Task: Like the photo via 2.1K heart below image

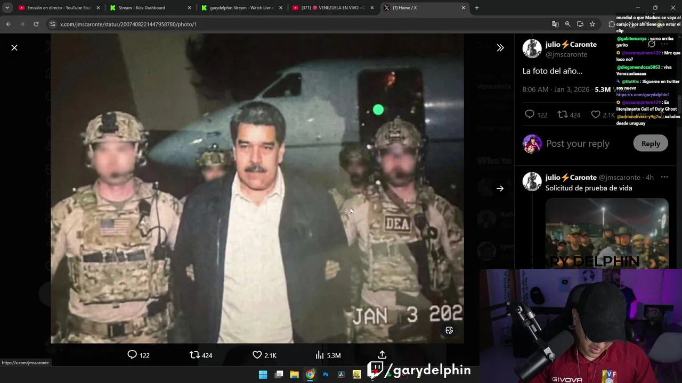Action: [264, 355]
